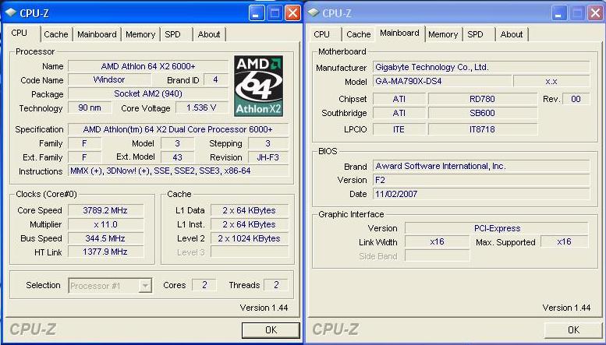Open the About tab in left window
The image size is (606, 345).
(209, 34)
